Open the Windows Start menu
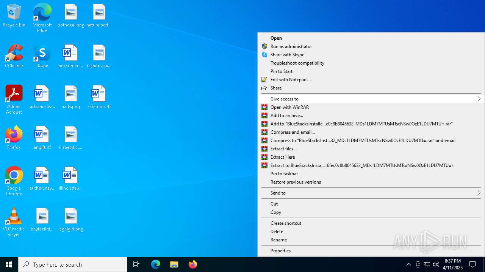485x272 pixels. pos(9,264)
